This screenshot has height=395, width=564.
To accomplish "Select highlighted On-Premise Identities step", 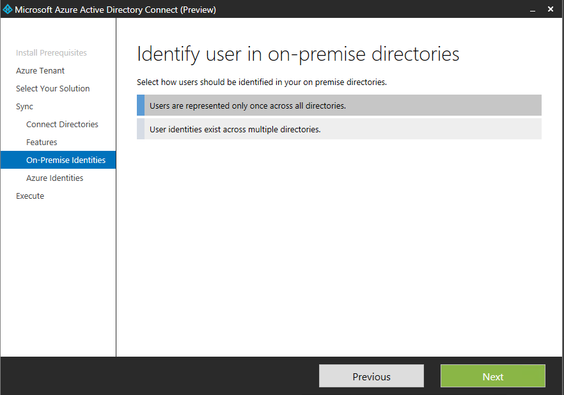I will coord(65,160).
